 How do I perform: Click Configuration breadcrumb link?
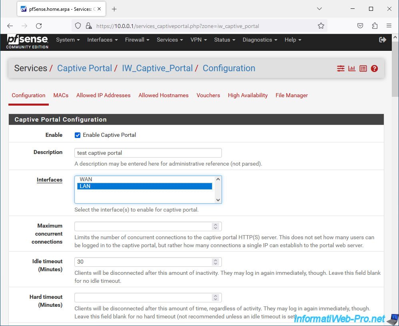229,68
